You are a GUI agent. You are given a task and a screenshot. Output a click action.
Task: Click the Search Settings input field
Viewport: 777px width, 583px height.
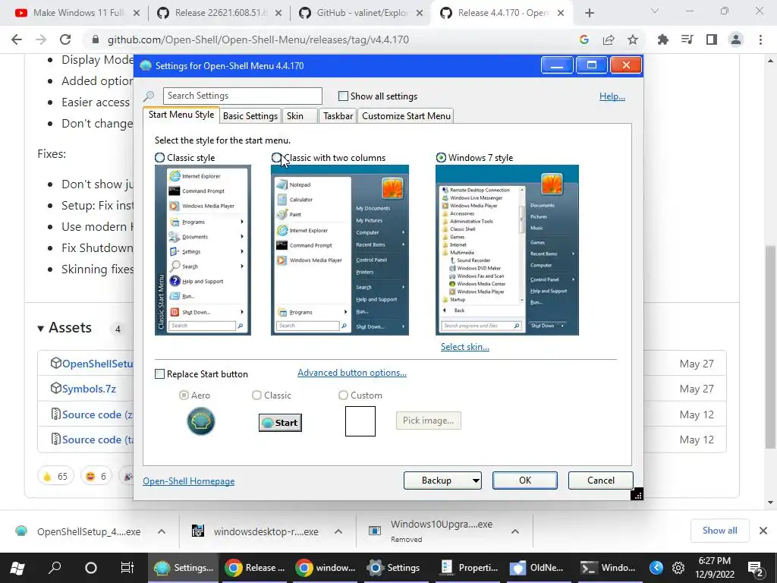pos(242,96)
